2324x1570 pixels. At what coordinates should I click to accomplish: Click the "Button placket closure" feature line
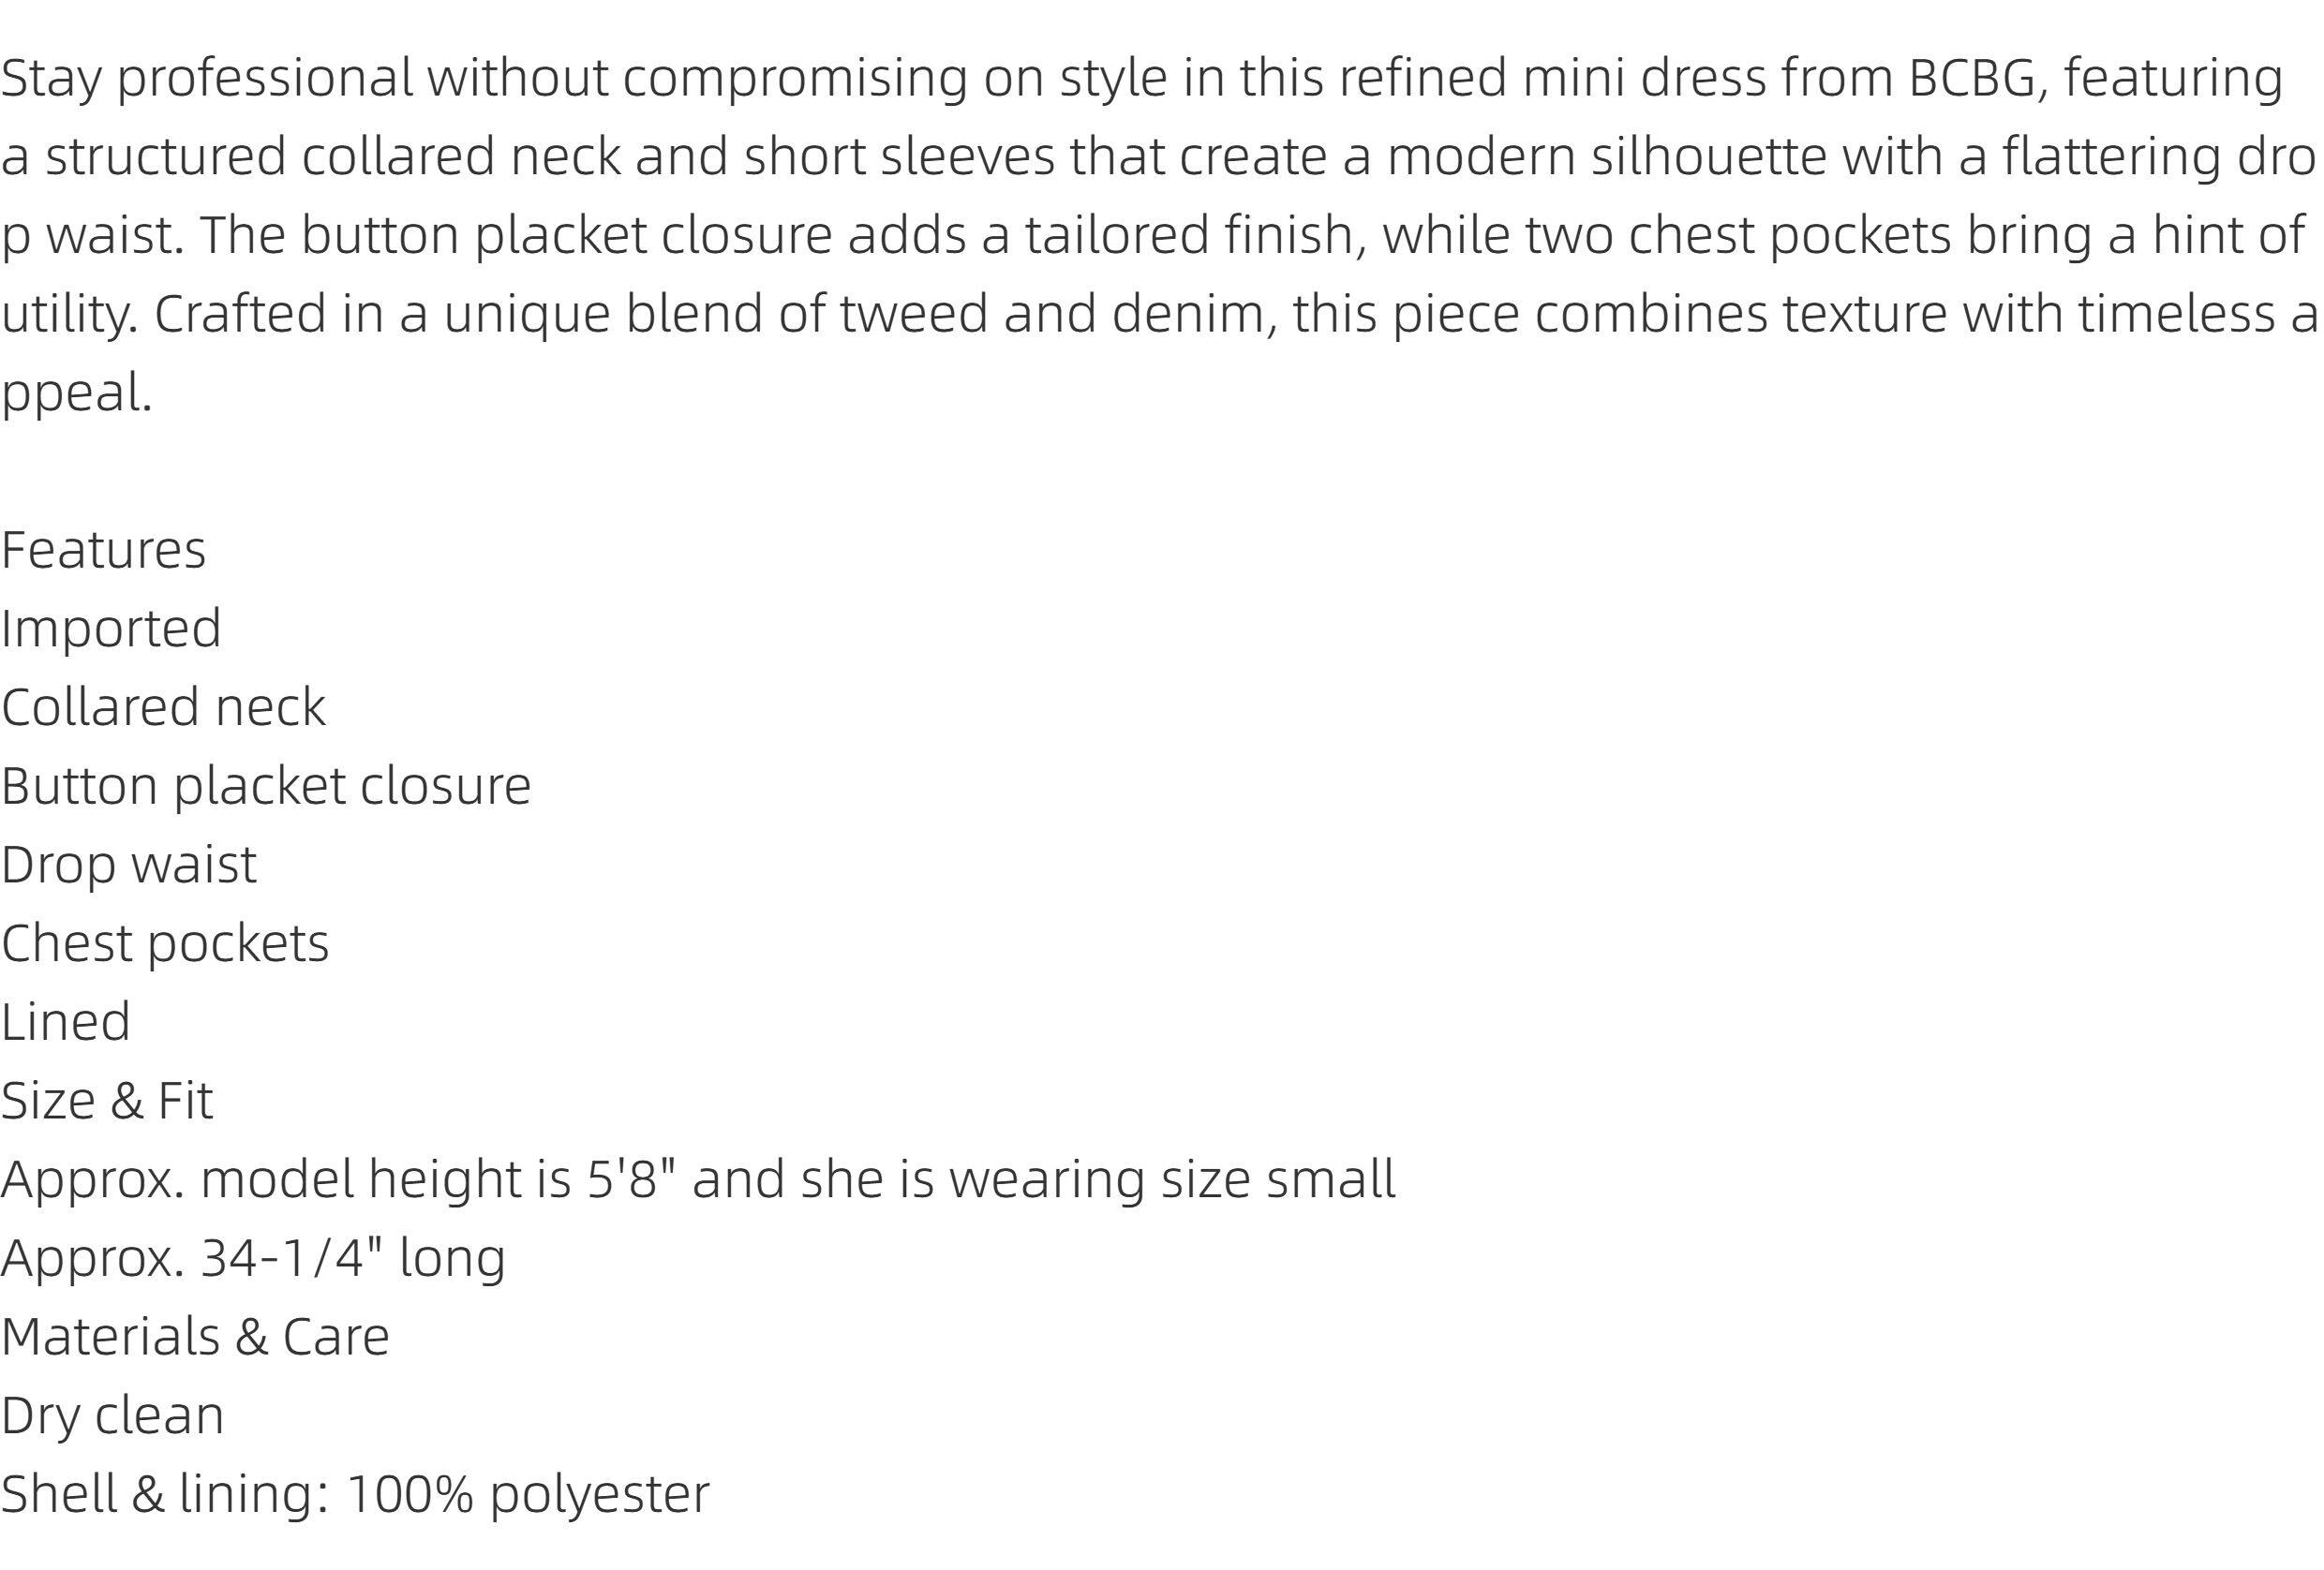coord(266,786)
